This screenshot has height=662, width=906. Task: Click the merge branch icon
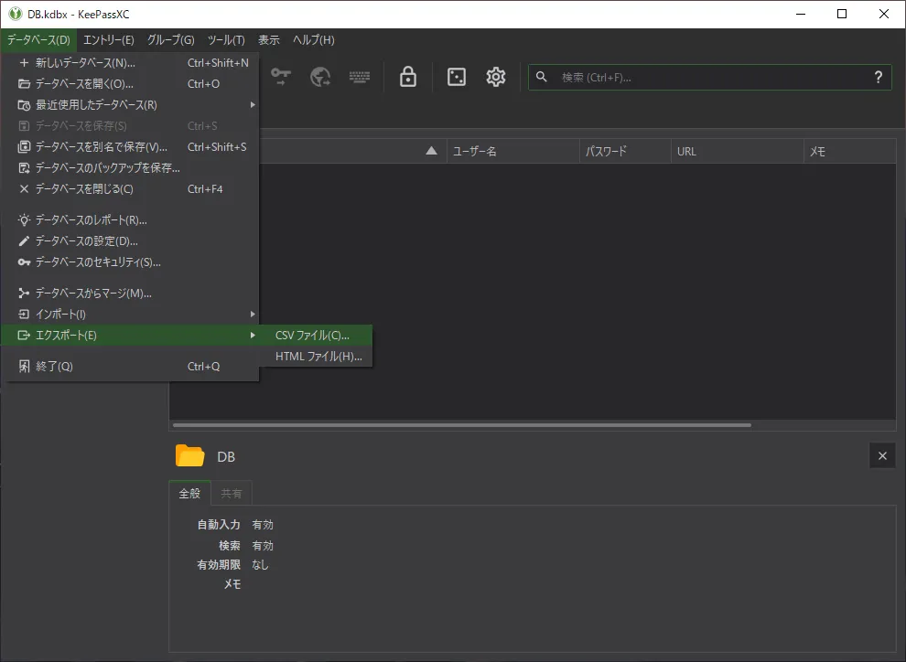pos(24,294)
